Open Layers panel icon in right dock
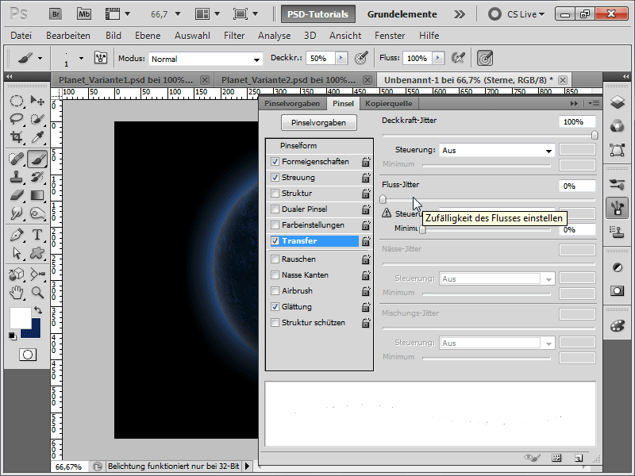 (x=617, y=102)
